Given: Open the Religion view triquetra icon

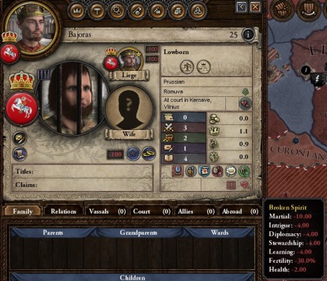Looking at the screenshot, I should coord(199,11).
